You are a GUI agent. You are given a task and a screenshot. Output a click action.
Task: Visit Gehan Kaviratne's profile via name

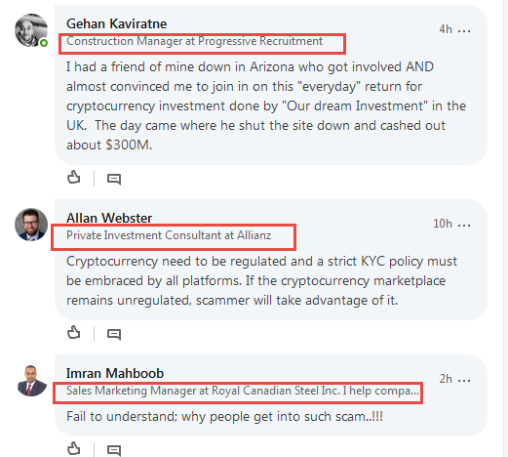(x=116, y=23)
